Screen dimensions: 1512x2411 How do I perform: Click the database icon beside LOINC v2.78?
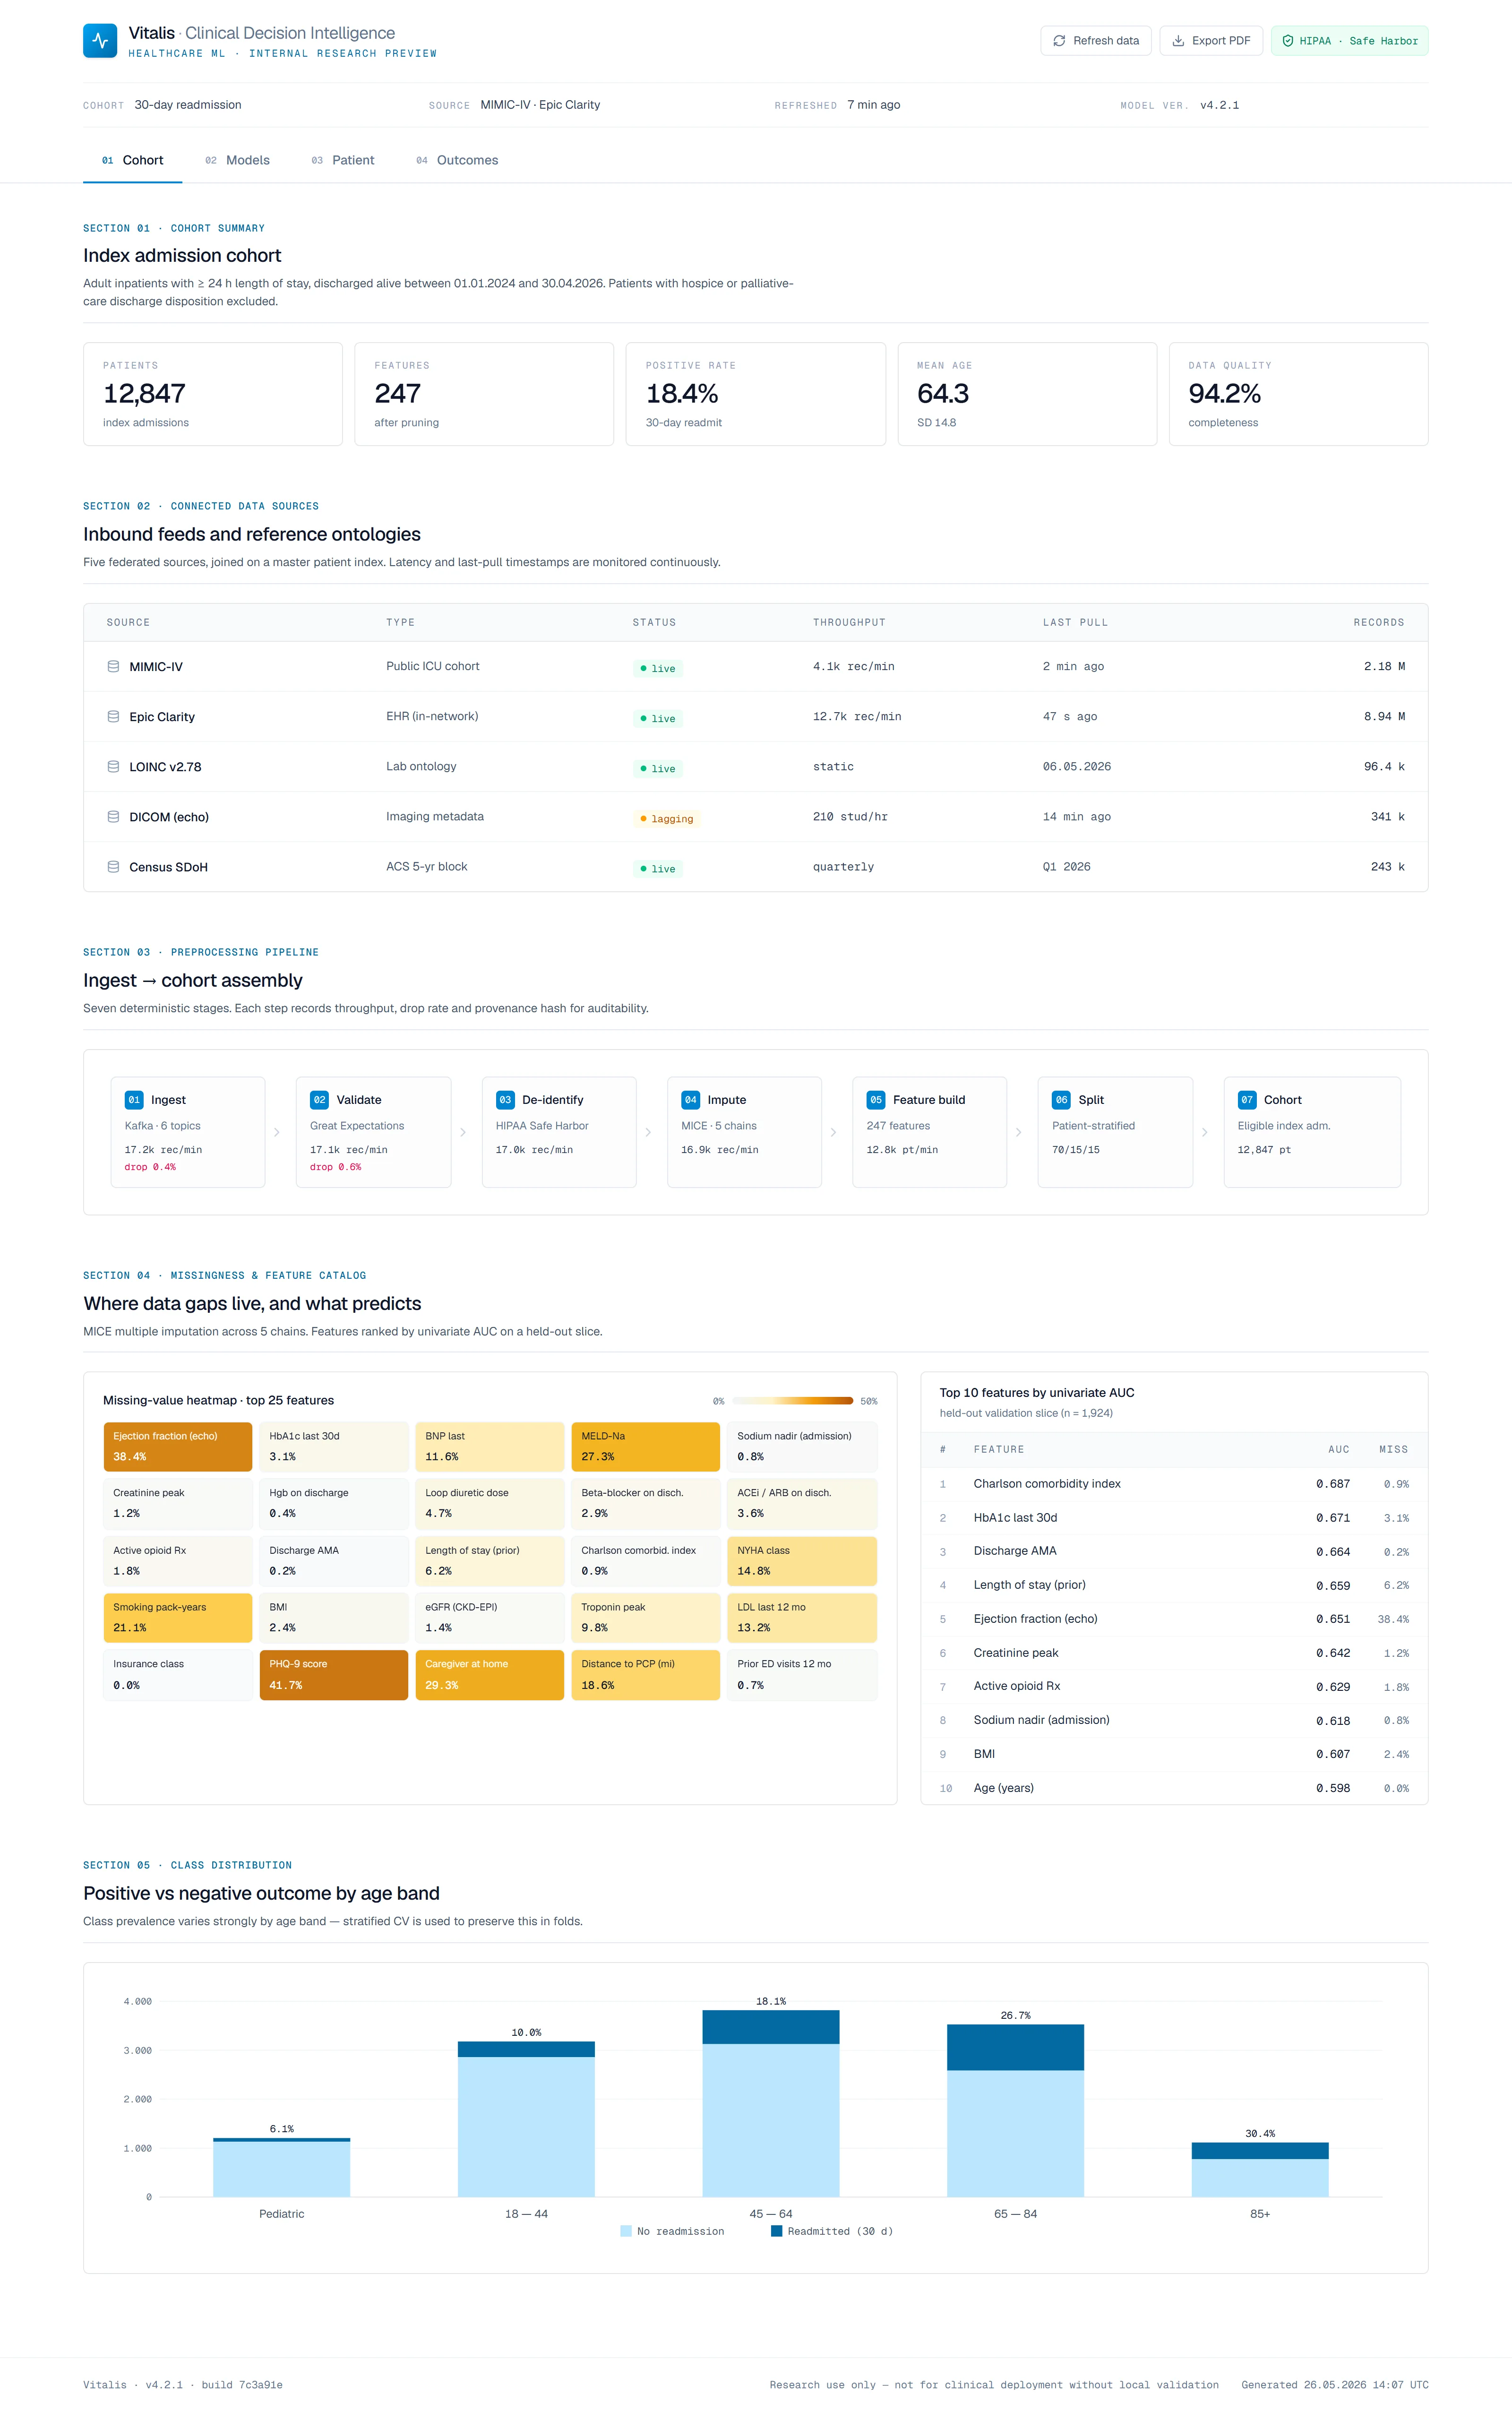click(113, 766)
